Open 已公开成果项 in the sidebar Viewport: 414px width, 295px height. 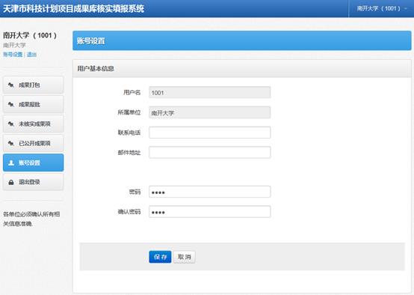pos(34,144)
